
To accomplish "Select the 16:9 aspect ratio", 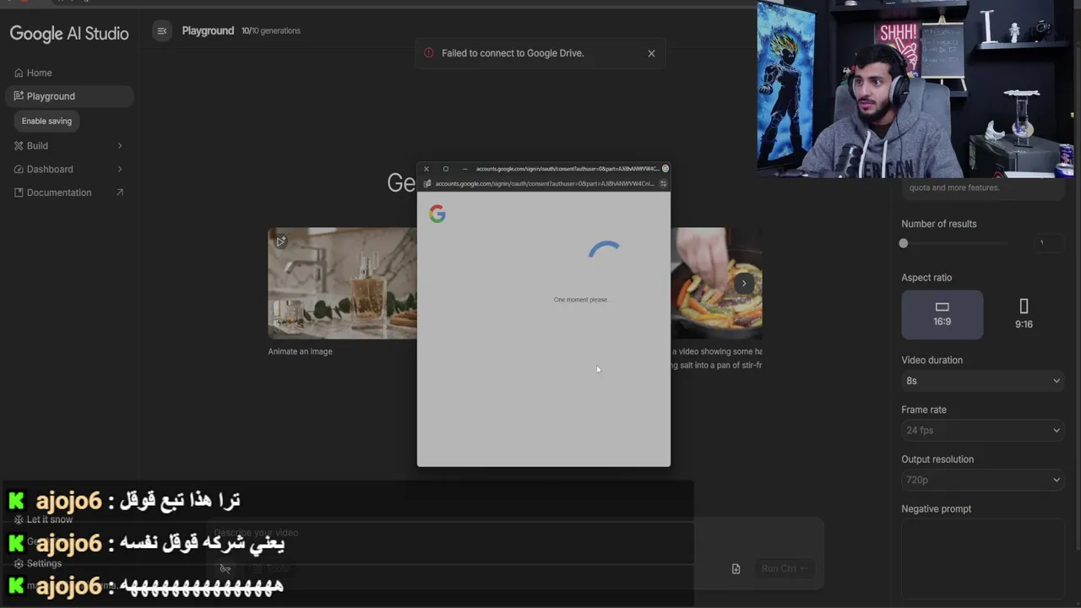I will pyautogui.click(x=942, y=314).
